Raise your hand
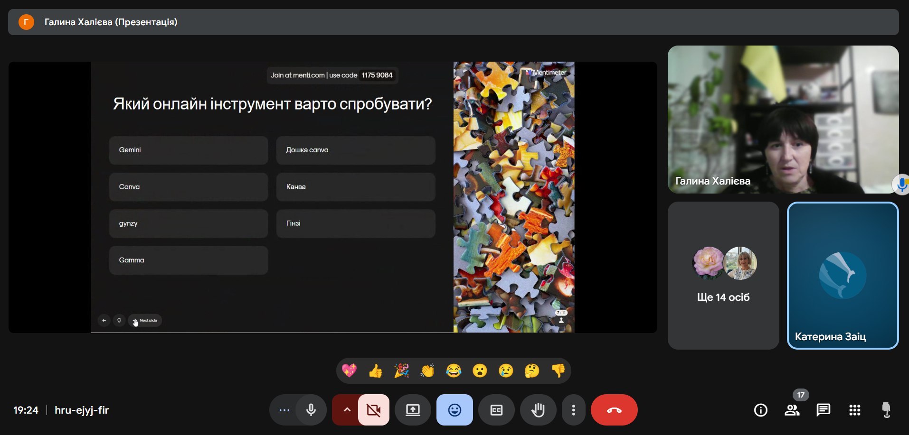Screen dimensions: 909x435 (538, 410)
